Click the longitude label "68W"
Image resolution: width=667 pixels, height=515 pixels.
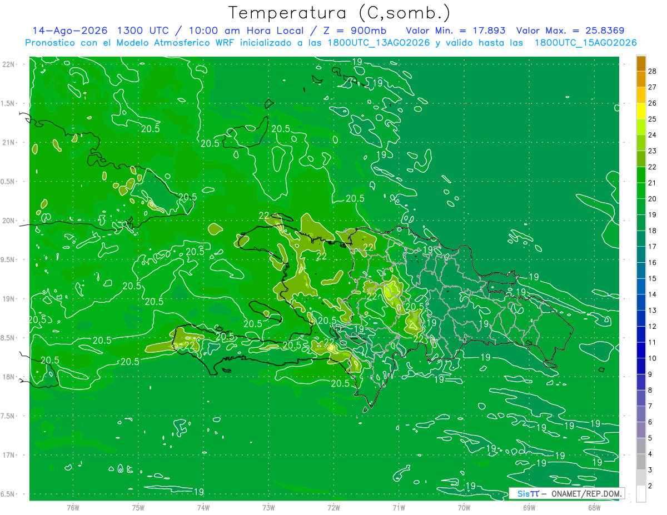[x=594, y=507]
